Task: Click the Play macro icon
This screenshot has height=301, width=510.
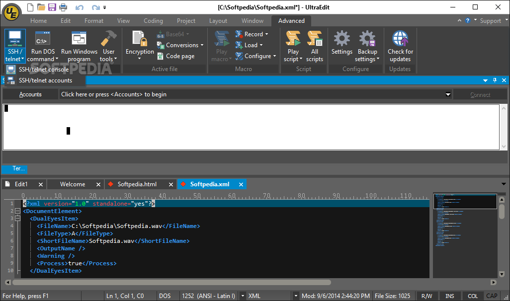Action: [222, 38]
